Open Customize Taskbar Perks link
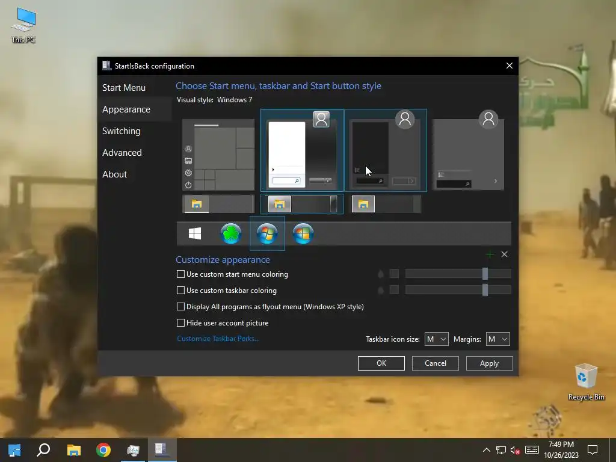616x462 pixels. pos(218,339)
